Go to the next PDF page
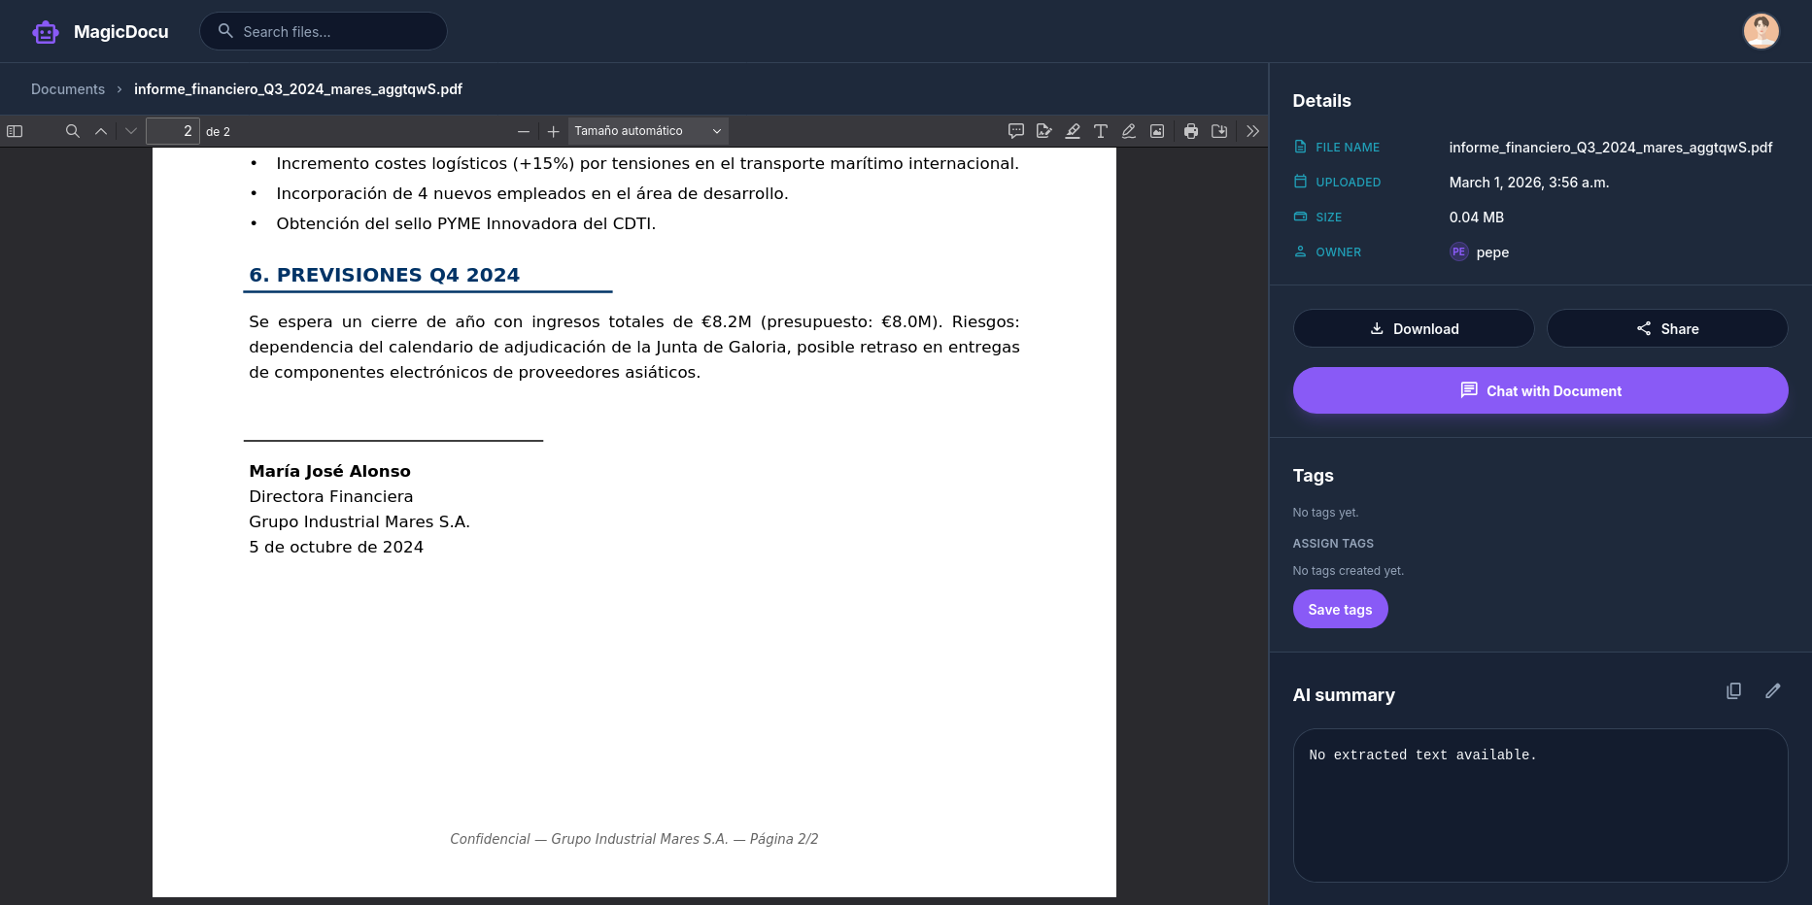Screen dimensions: 1812x905 [x=131, y=131]
